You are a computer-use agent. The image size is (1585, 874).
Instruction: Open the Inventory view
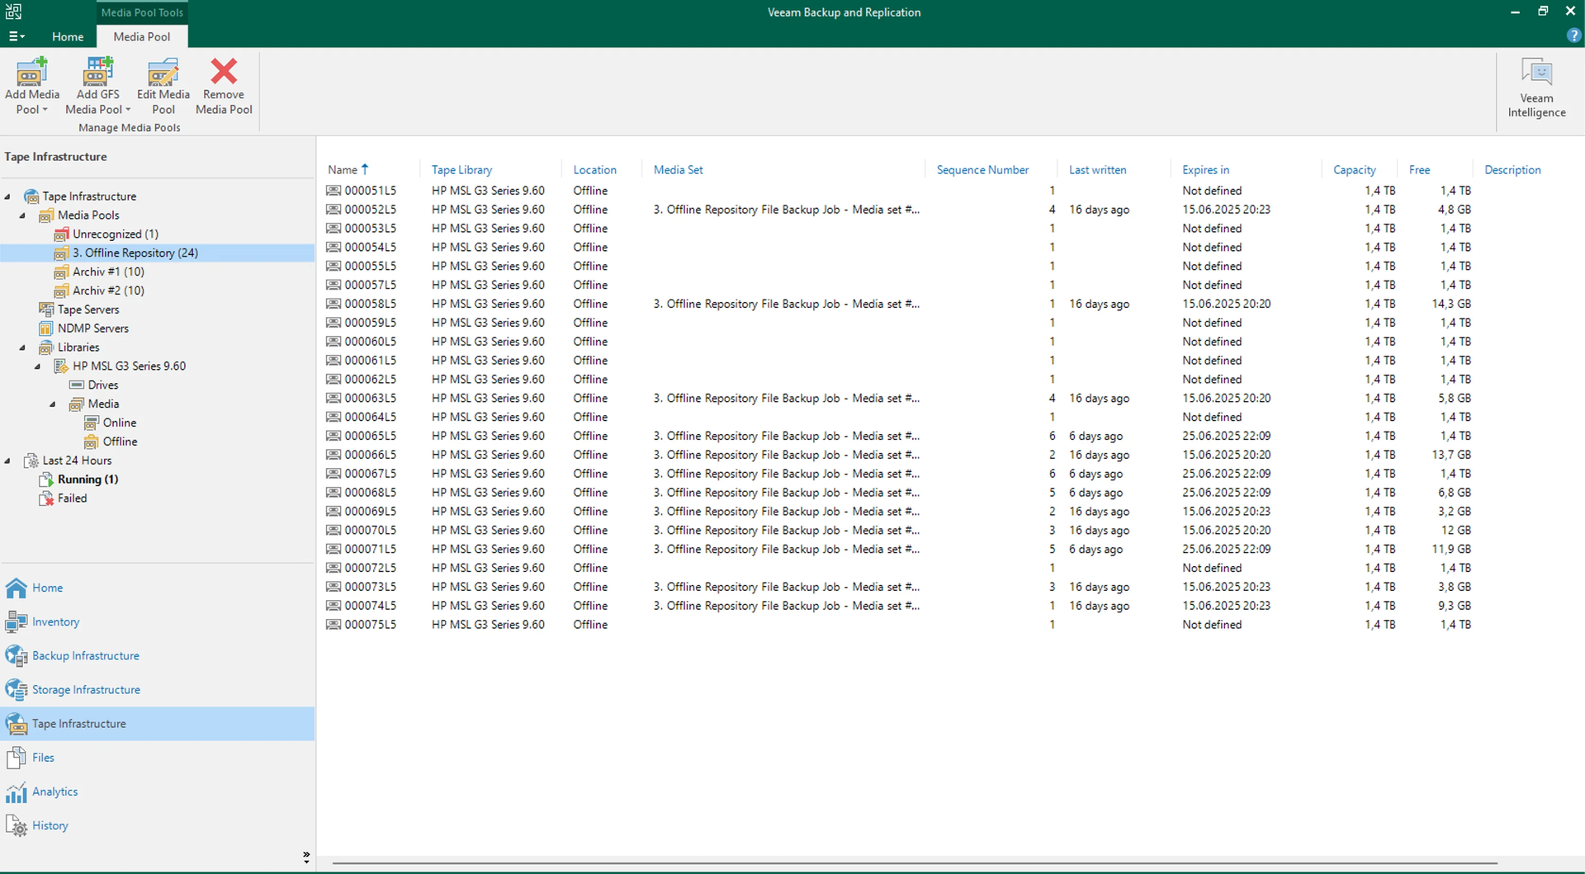pos(157,622)
